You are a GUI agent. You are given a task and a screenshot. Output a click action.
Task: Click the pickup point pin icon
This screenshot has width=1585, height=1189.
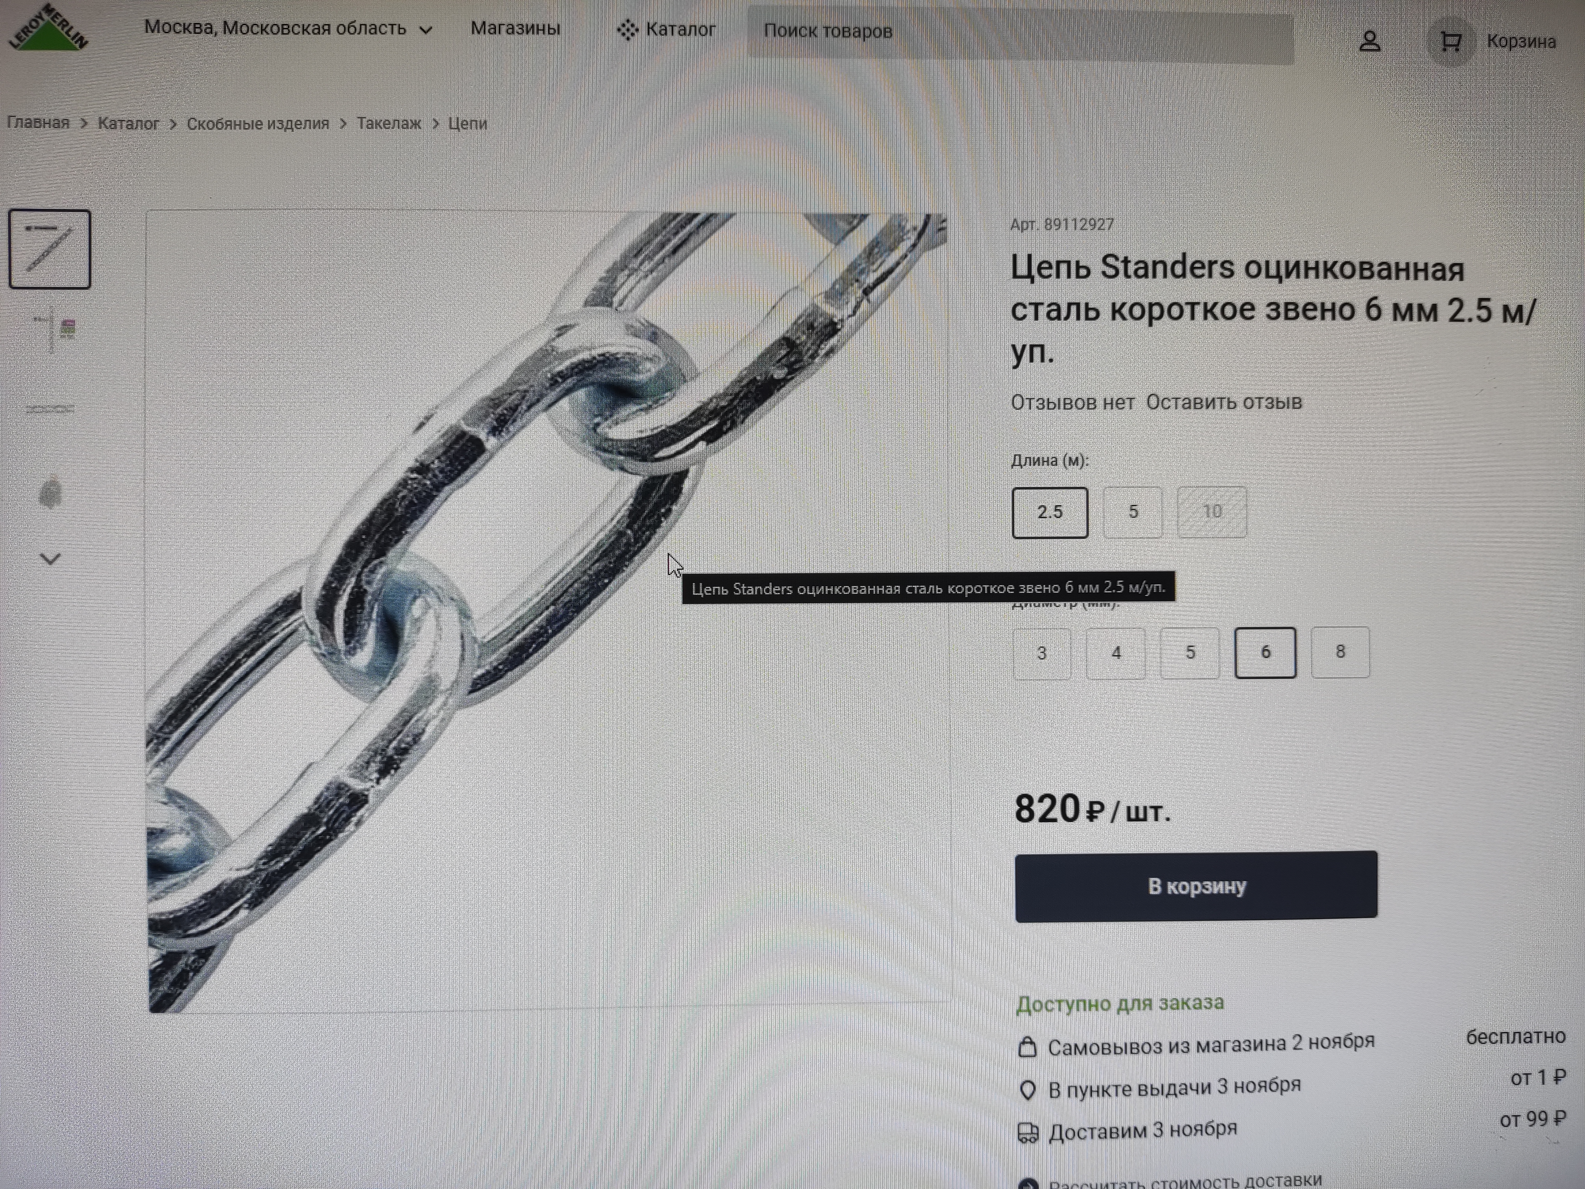pos(1027,1090)
